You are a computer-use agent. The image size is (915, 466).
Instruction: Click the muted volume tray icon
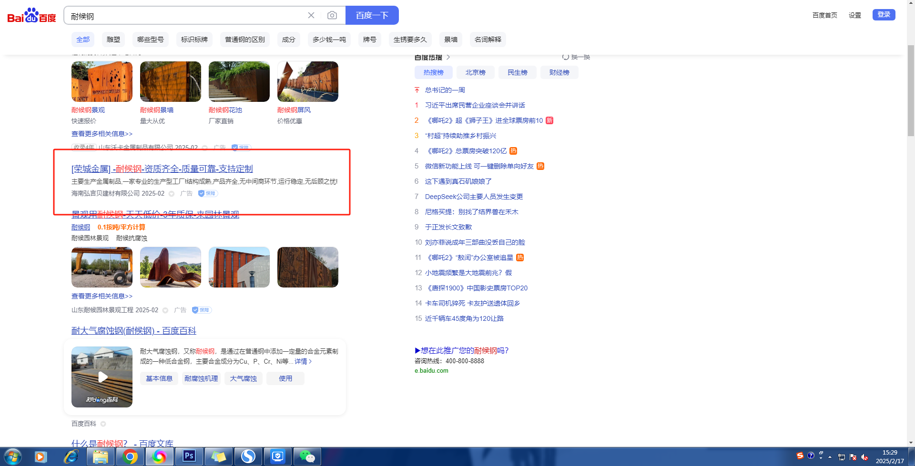pos(864,457)
